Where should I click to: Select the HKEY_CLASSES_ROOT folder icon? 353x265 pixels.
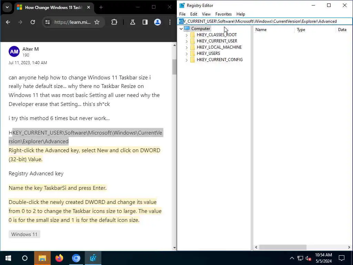[x=192, y=35]
